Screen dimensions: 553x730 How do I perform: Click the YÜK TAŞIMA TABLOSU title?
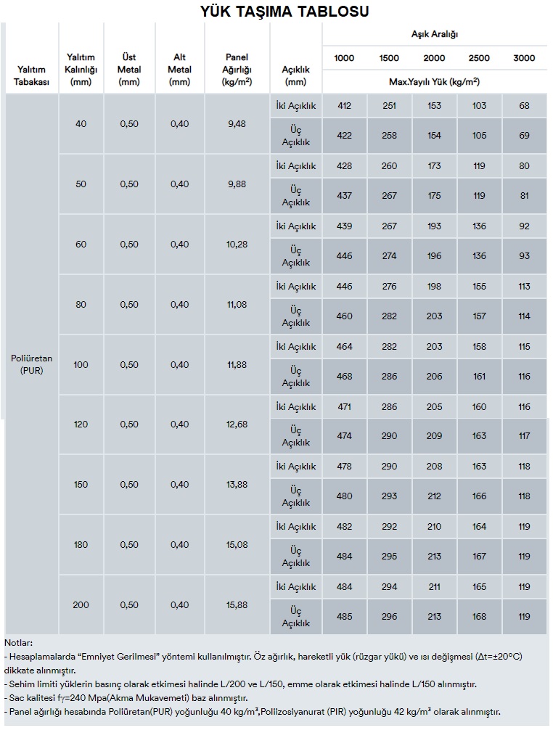(x=276, y=11)
